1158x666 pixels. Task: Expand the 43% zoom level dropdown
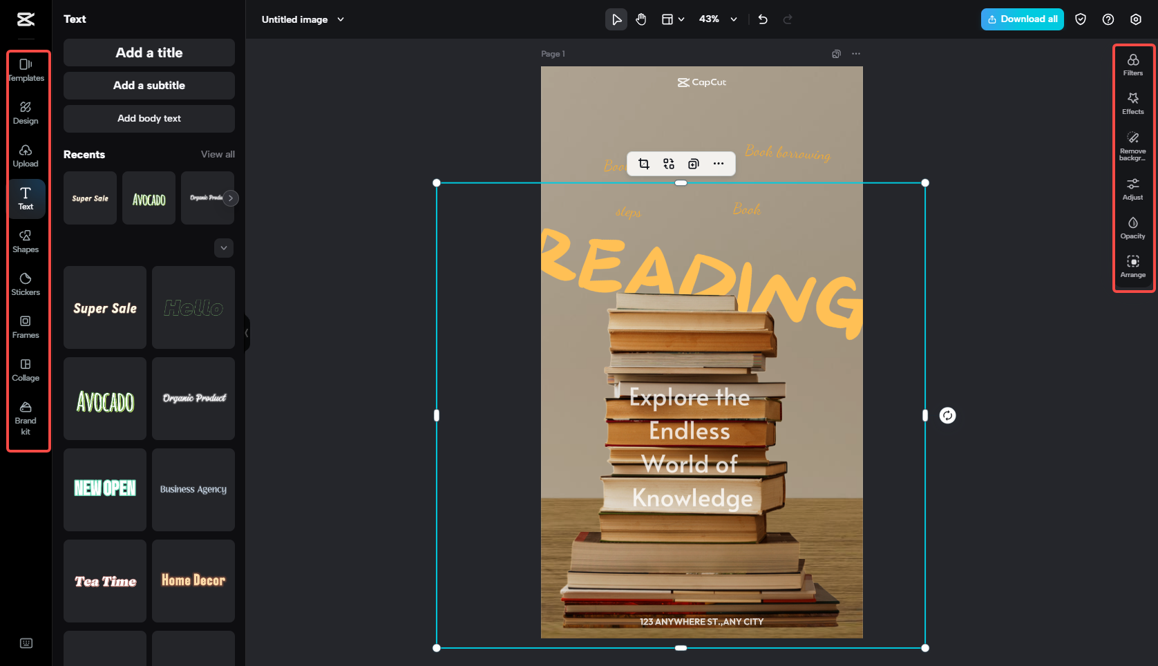pos(734,19)
